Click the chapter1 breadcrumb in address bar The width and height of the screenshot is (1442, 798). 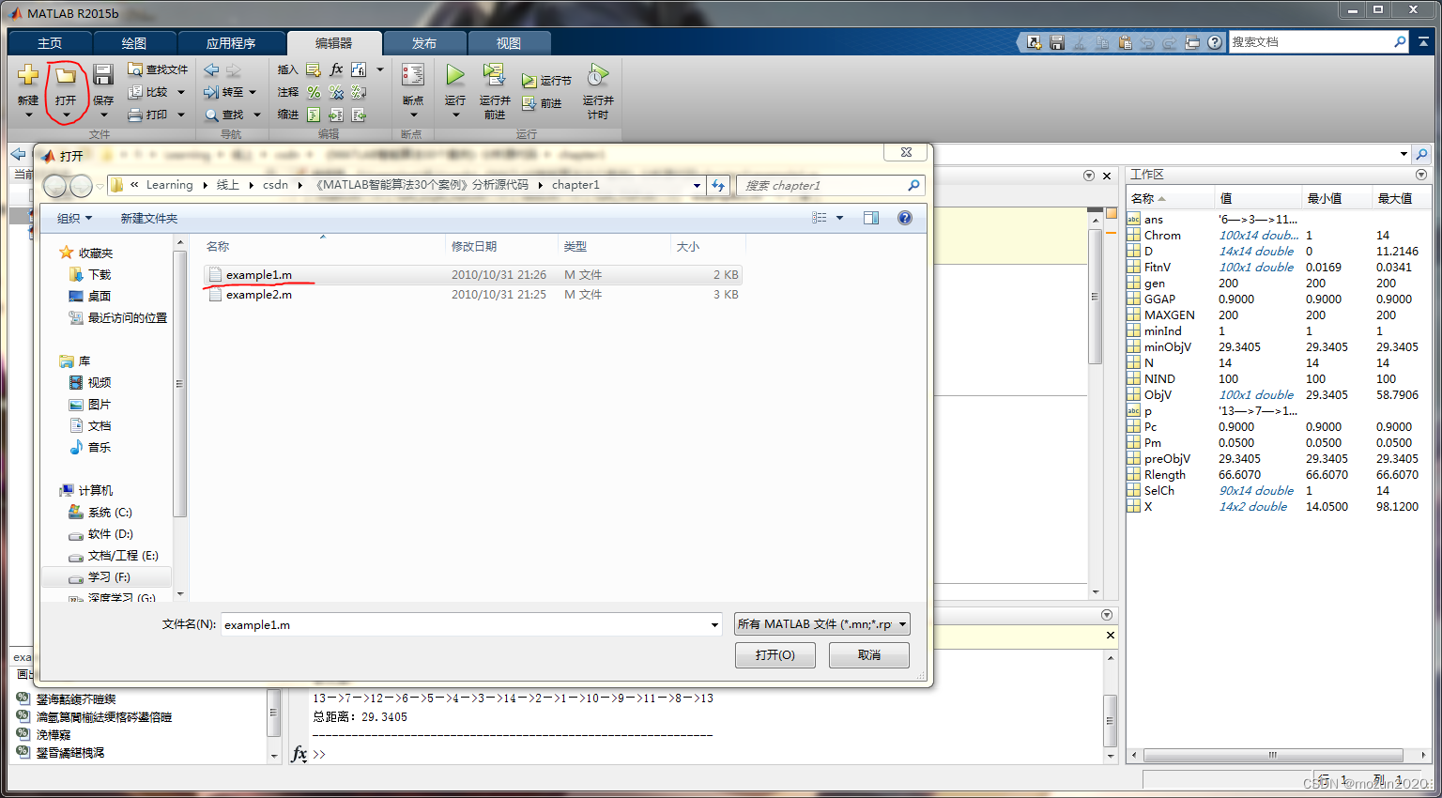coord(575,185)
